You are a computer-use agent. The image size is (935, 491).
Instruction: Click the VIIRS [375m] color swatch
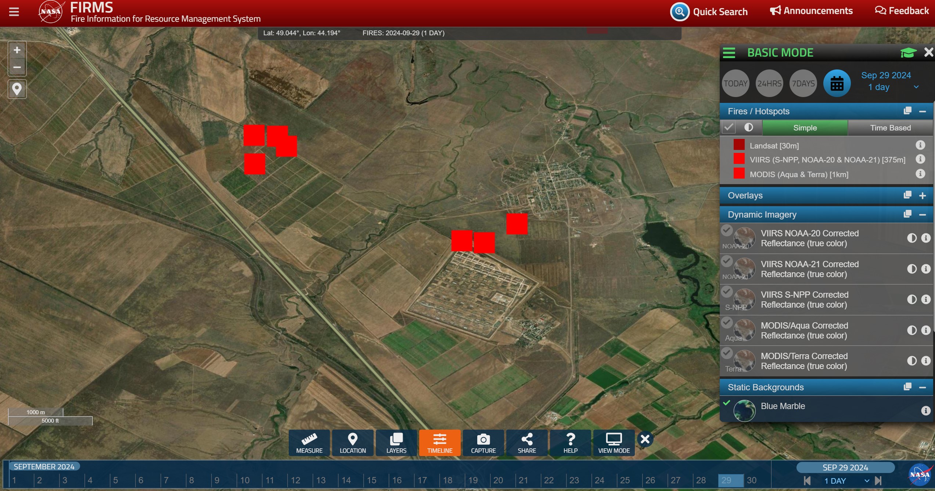point(739,159)
